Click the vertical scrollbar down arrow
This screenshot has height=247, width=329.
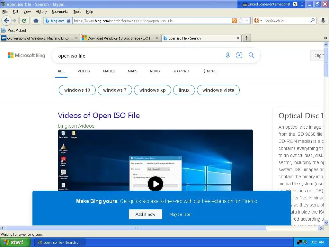326,223
